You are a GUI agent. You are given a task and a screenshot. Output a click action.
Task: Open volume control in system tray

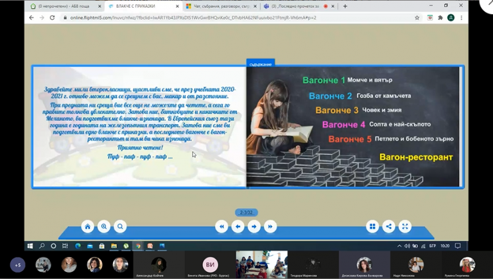(407, 246)
